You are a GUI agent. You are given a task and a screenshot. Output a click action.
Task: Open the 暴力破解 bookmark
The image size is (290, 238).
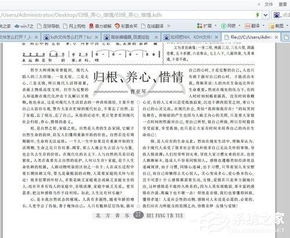pyautogui.click(x=100, y=26)
